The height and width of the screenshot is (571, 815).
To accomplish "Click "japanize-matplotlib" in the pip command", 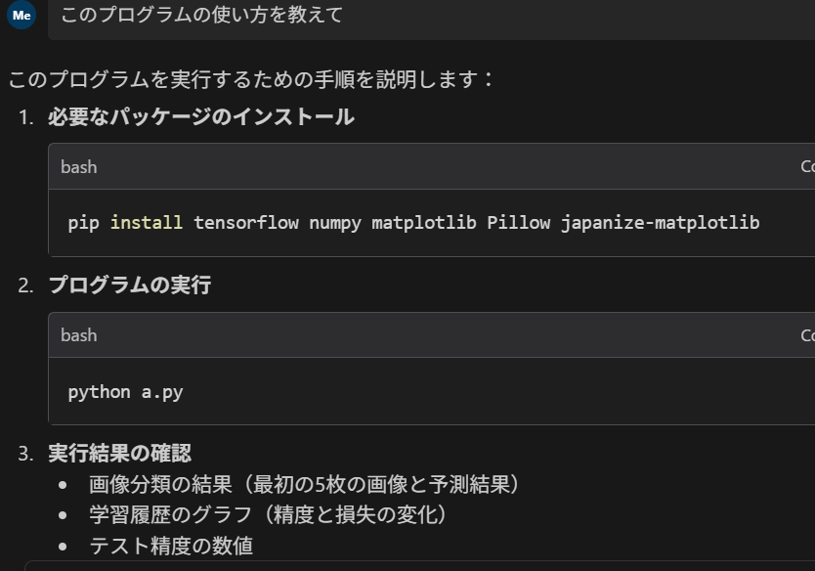I will click(660, 223).
